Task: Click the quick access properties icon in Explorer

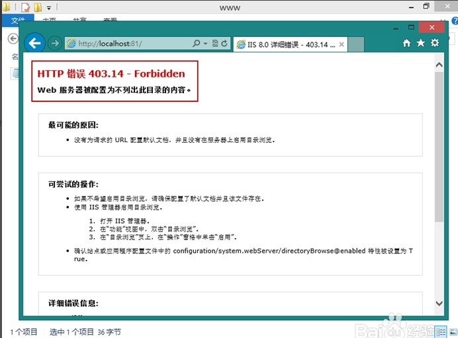Action: [26, 7]
